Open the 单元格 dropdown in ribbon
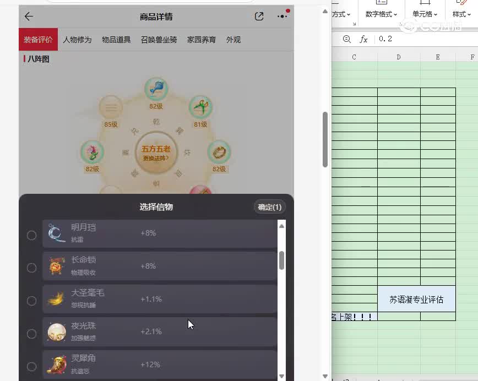 tap(425, 14)
